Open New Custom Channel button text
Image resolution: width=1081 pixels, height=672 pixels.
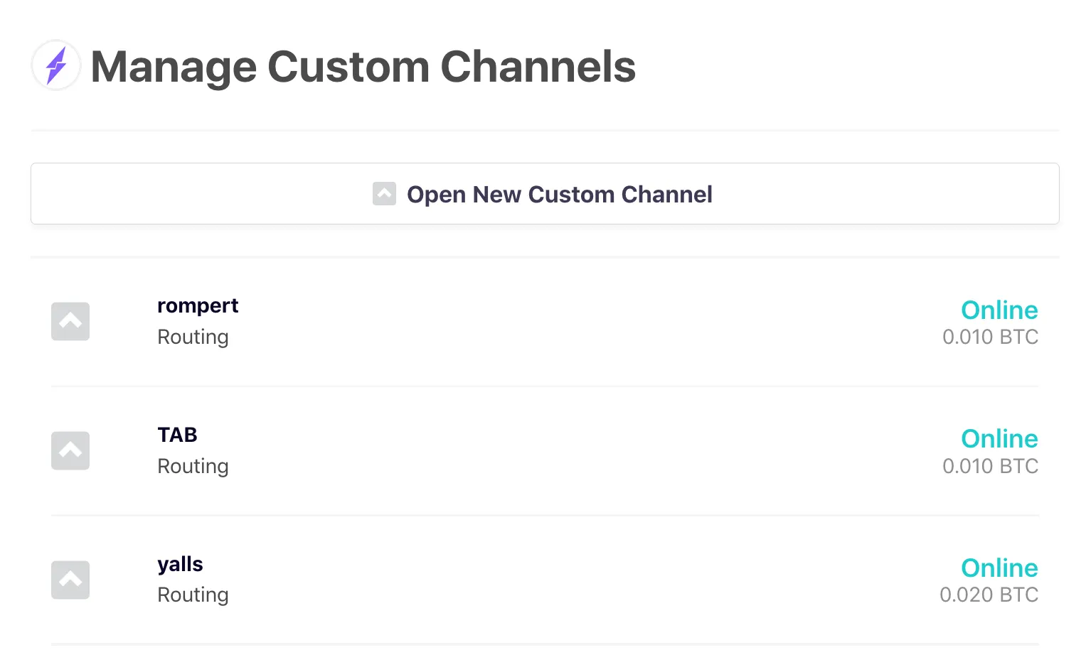point(559,195)
